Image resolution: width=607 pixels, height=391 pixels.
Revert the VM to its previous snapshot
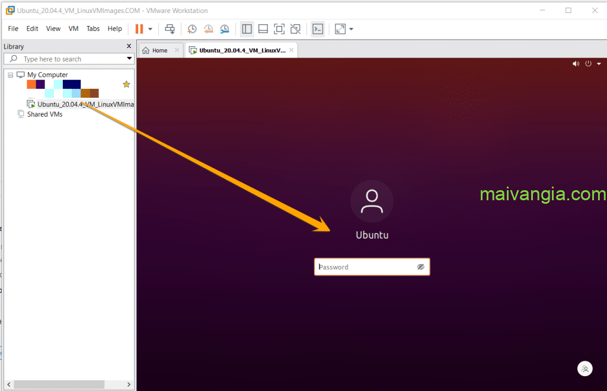pos(208,28)
